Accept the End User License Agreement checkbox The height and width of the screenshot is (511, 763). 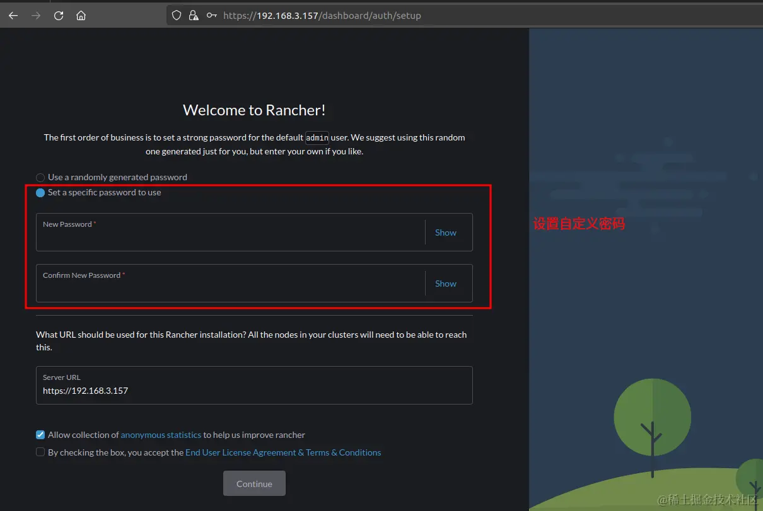[x=40, y=452]
